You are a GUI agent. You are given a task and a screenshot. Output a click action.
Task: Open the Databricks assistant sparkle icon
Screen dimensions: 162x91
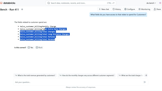(x=160, y=3)
